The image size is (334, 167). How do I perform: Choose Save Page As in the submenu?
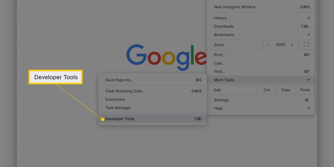click(152, 80)
